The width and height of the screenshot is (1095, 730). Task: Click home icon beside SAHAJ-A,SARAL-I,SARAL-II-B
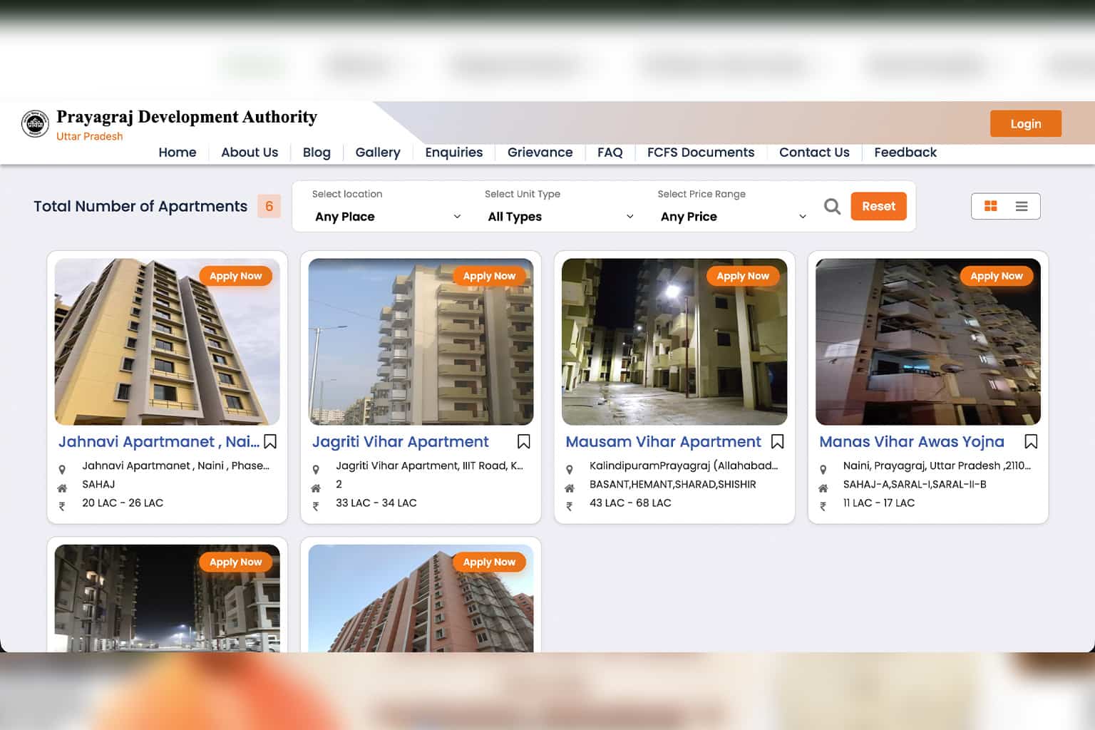pos(823,488)
